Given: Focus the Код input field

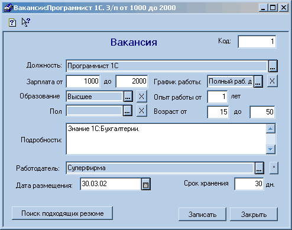Looking at the screenshot, I should [x=257, y=41].
